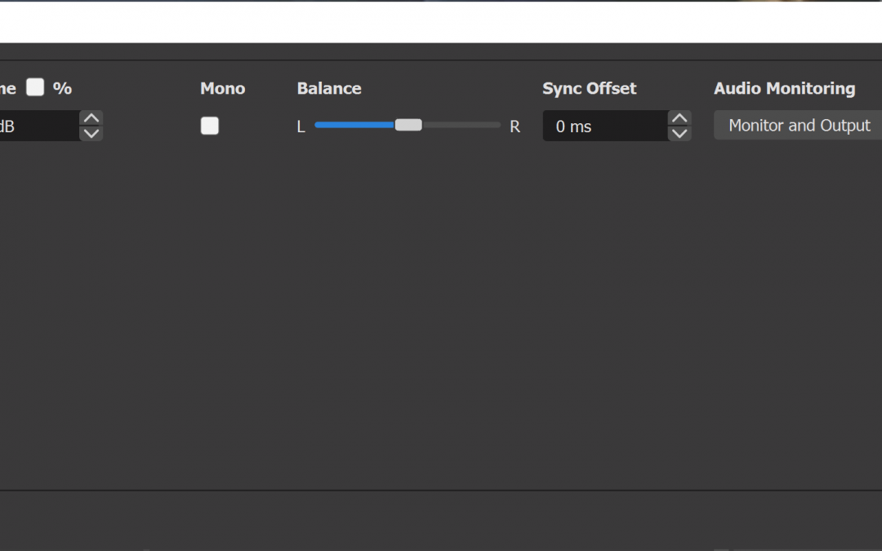Increase volume dB with up arrow
The width and height of the screenshot is (882, 551).
coord(91,118)
